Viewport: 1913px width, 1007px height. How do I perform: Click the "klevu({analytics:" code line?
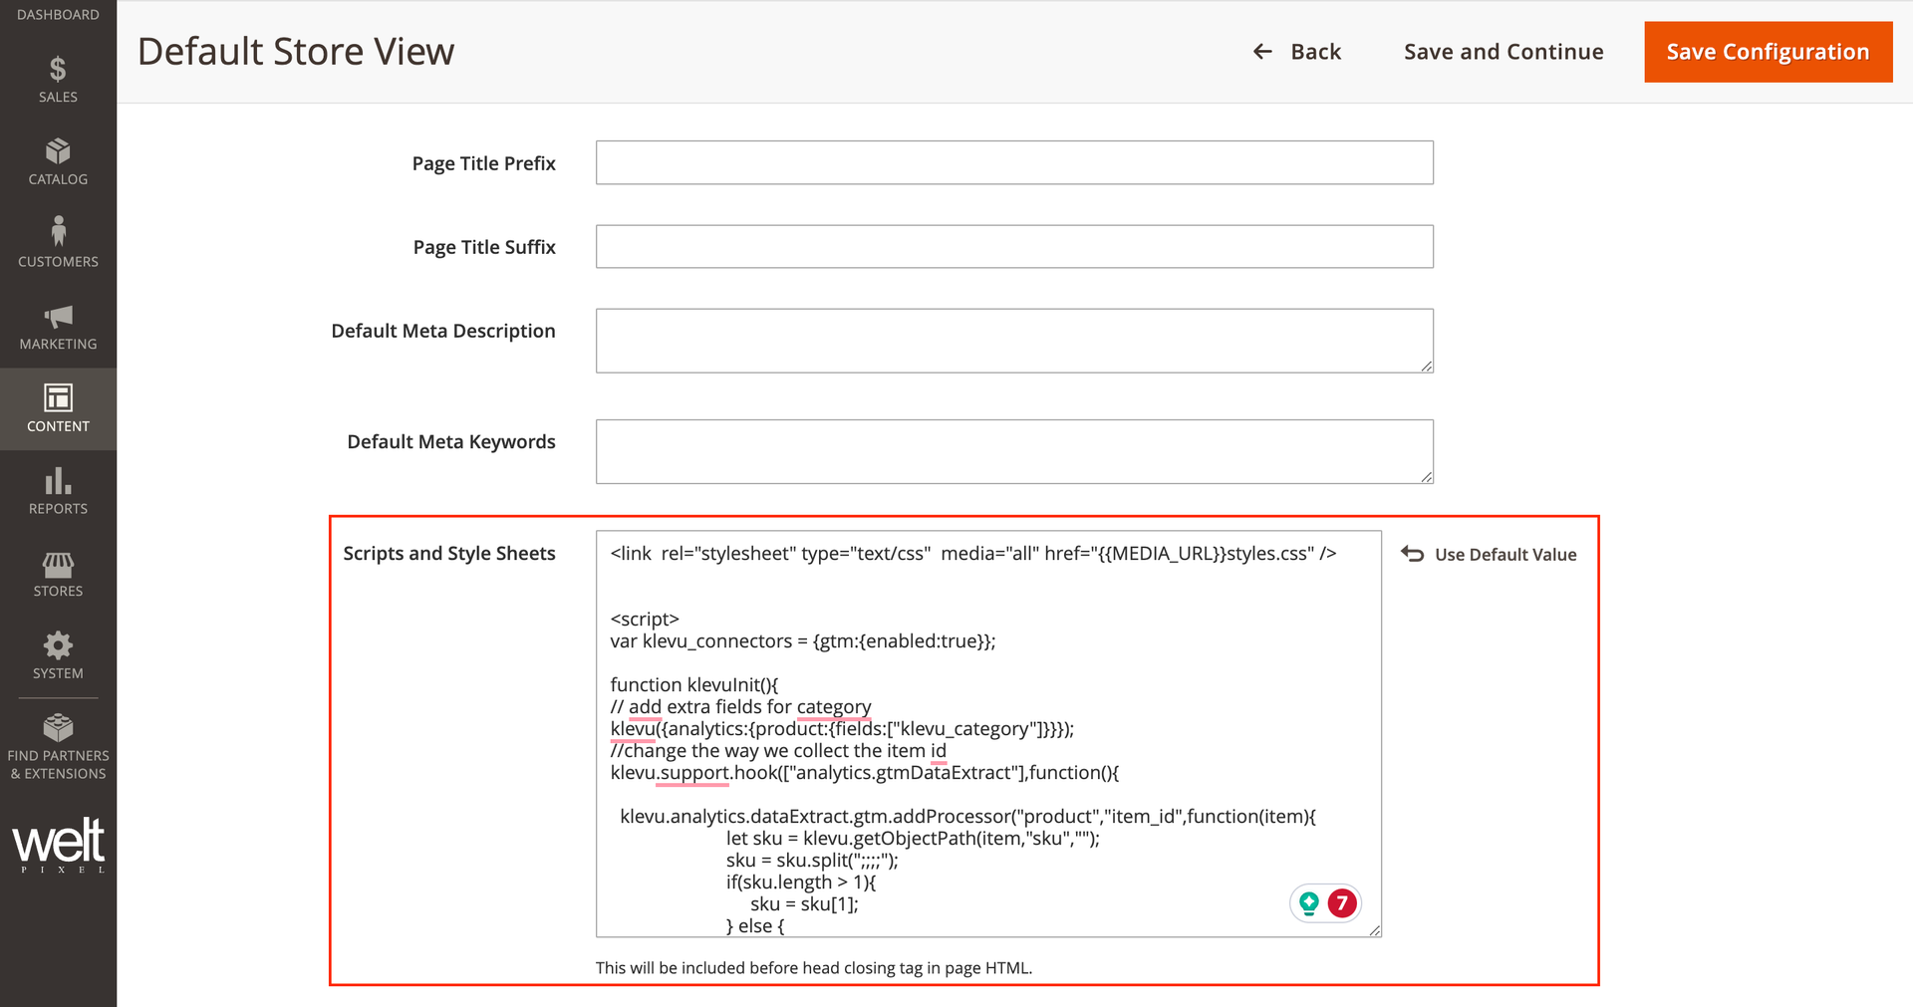pyautogui.click(x=842, y=729)
